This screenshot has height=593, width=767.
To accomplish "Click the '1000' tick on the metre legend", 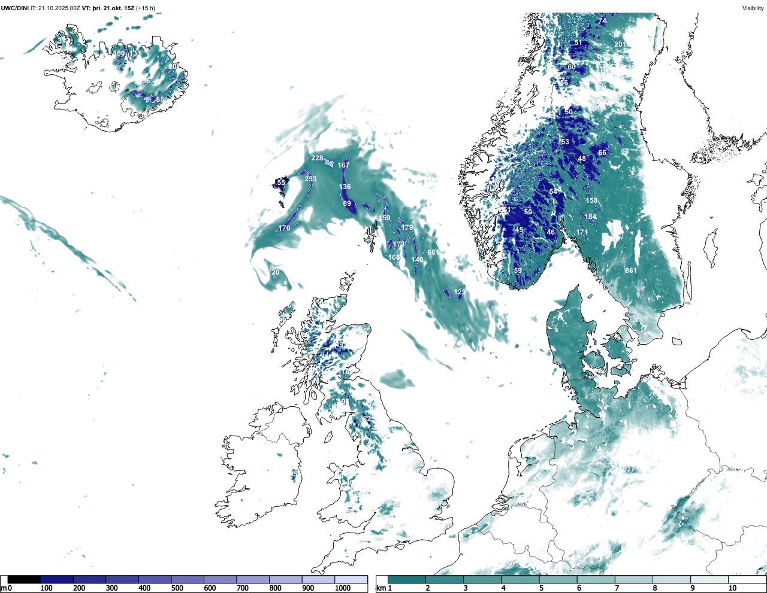I will click(342, 588).
